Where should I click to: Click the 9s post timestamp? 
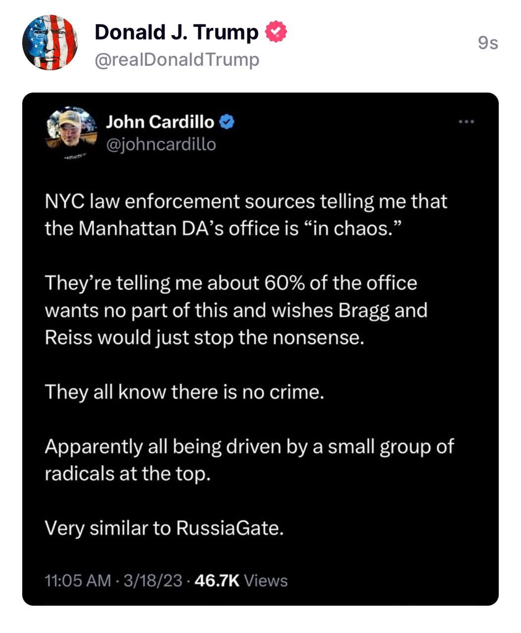click(488, 44)
